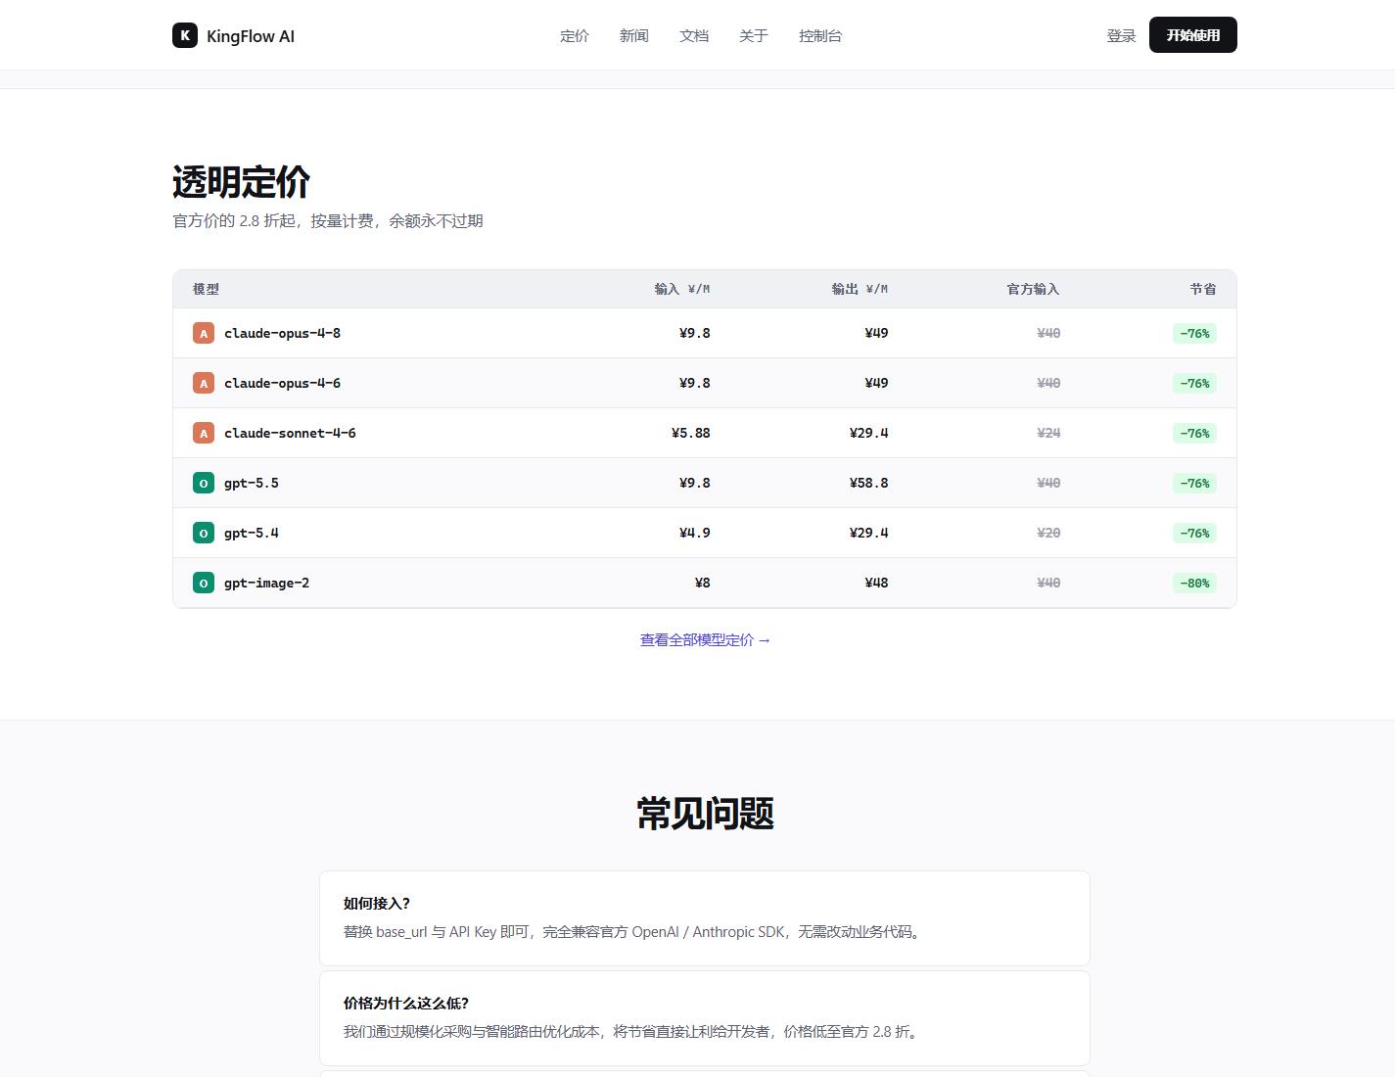Click the KingFlow AI logo icon
The width and height of the screenshot is (1395, 1077).
[185, 35]
